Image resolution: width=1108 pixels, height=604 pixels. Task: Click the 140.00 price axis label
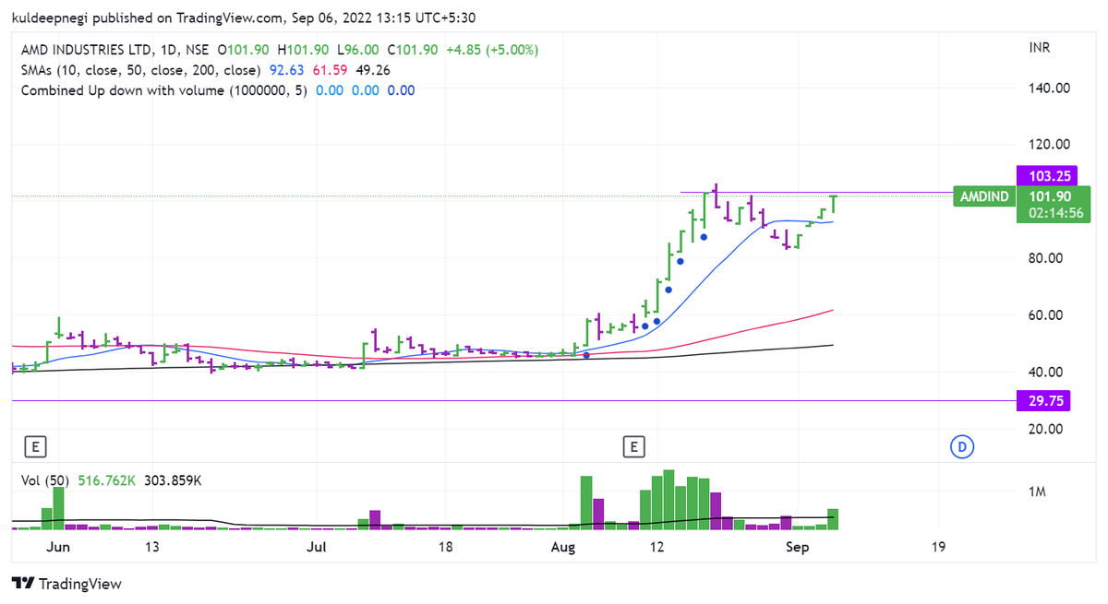(1050, 89)
